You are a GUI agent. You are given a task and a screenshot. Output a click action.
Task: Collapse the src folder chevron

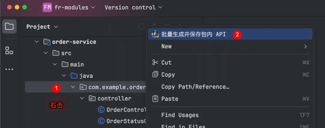46,53
